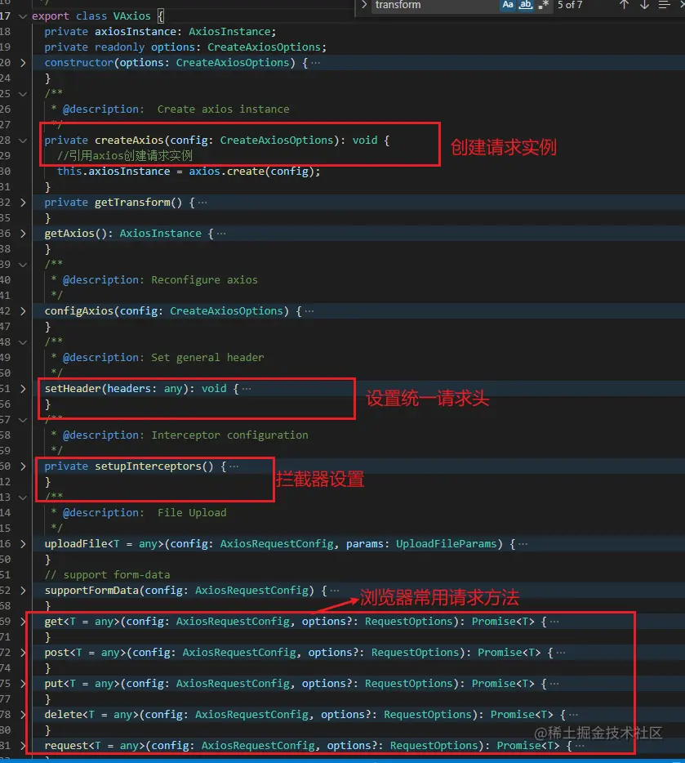Expand the folded setupInterceptors method
685x763 pixels.
(x=22, y=466)
